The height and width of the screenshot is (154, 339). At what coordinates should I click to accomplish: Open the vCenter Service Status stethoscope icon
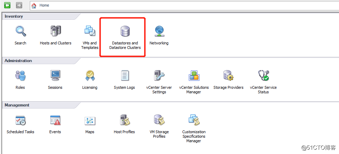263,75
